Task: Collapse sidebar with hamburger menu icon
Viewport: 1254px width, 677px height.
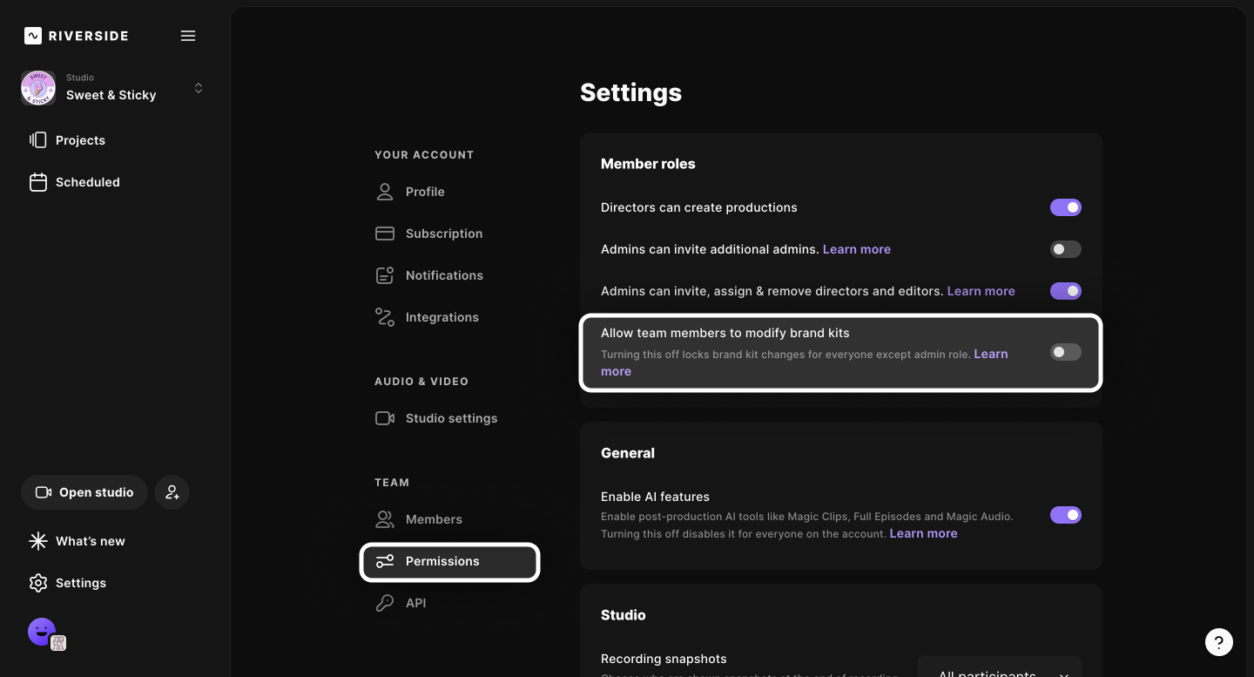Action: coord(188,36)
